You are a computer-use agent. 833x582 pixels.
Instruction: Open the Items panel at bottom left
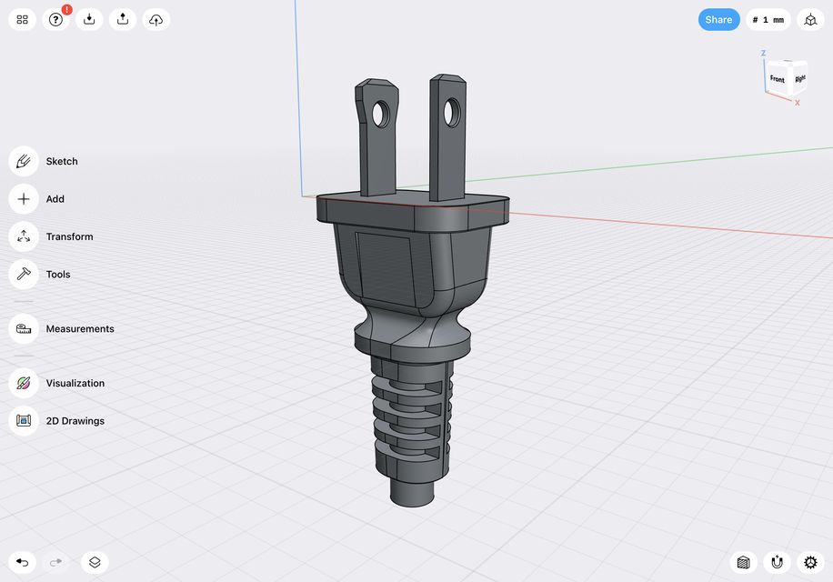pyautogui.click(x=95, y=562)
